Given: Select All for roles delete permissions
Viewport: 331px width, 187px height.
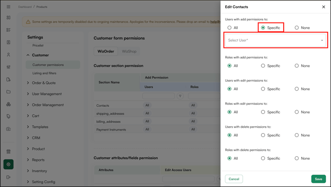Looking at the screenshot, I should 229,158.
